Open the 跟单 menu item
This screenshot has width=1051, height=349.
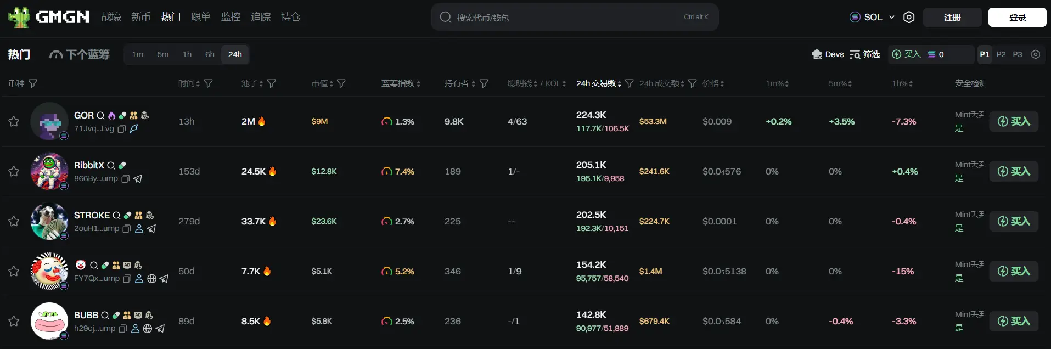(201, 17)
